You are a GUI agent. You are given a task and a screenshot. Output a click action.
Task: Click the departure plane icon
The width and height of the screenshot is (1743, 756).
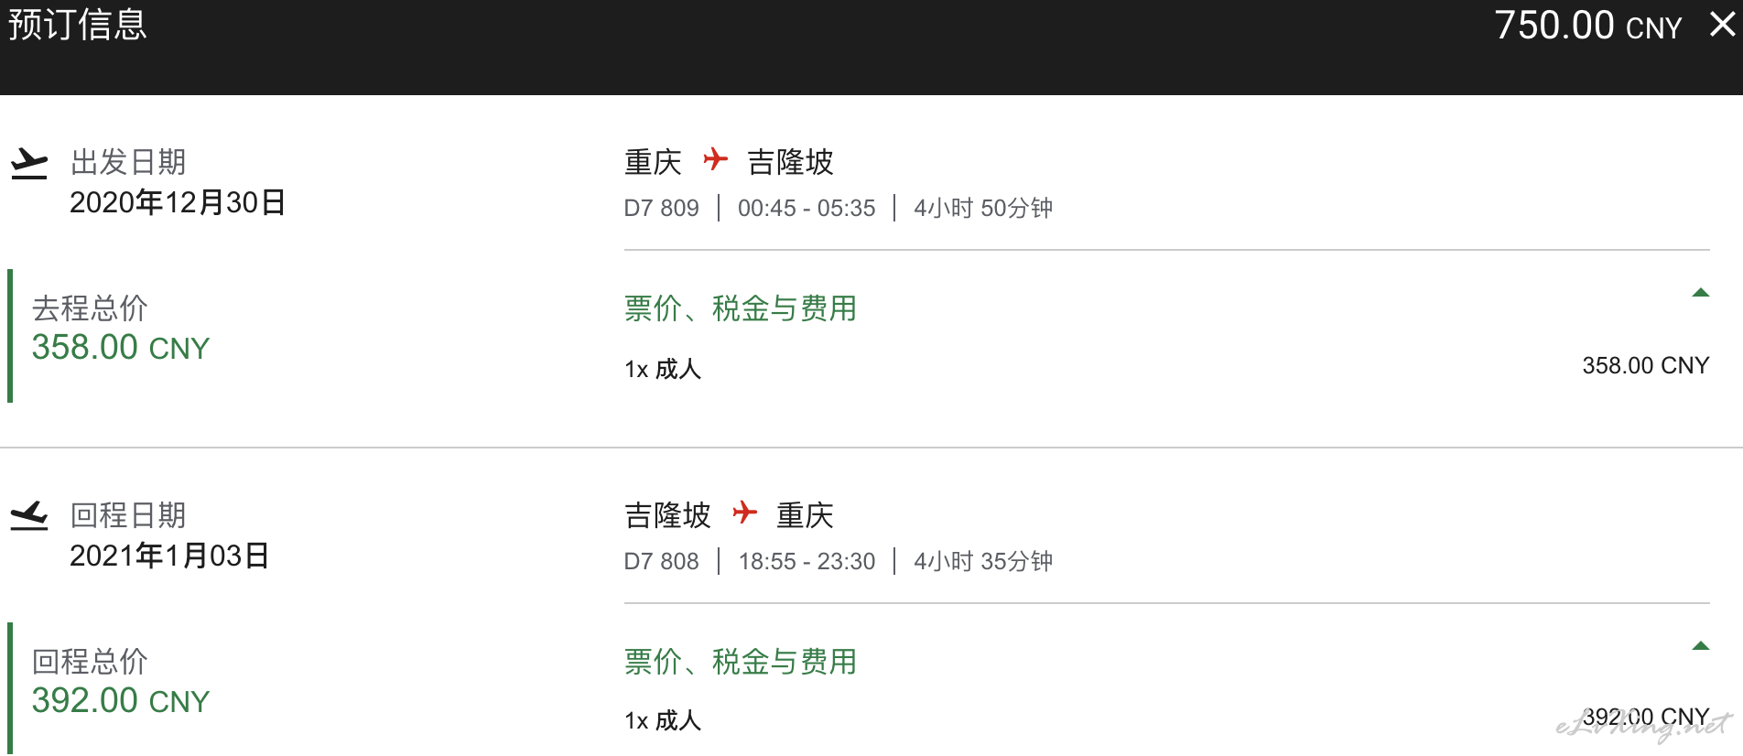[x=29, y=163]
